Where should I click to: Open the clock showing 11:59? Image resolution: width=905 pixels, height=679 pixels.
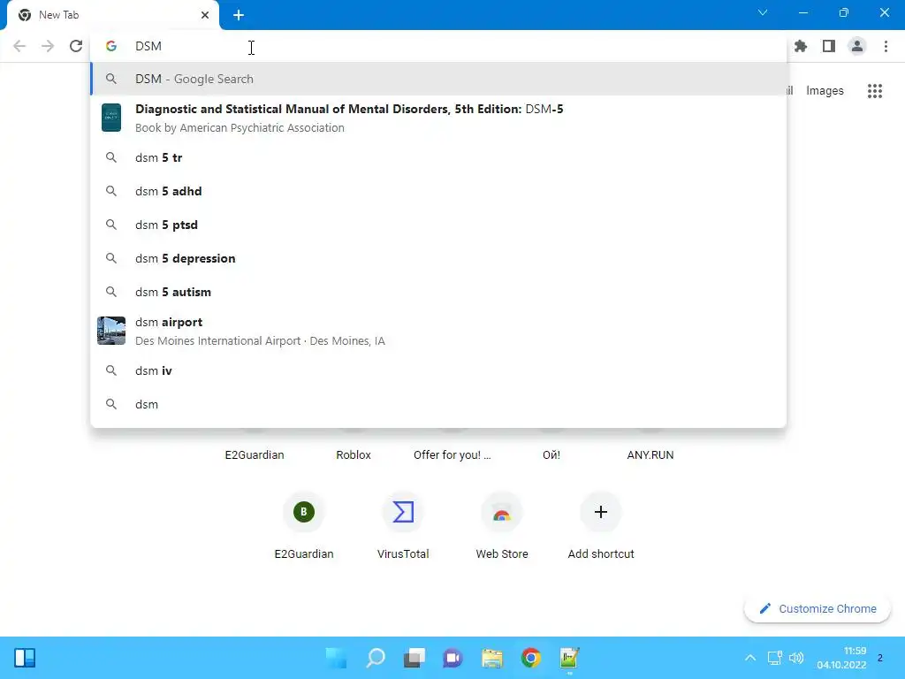(x=841, y=658)
